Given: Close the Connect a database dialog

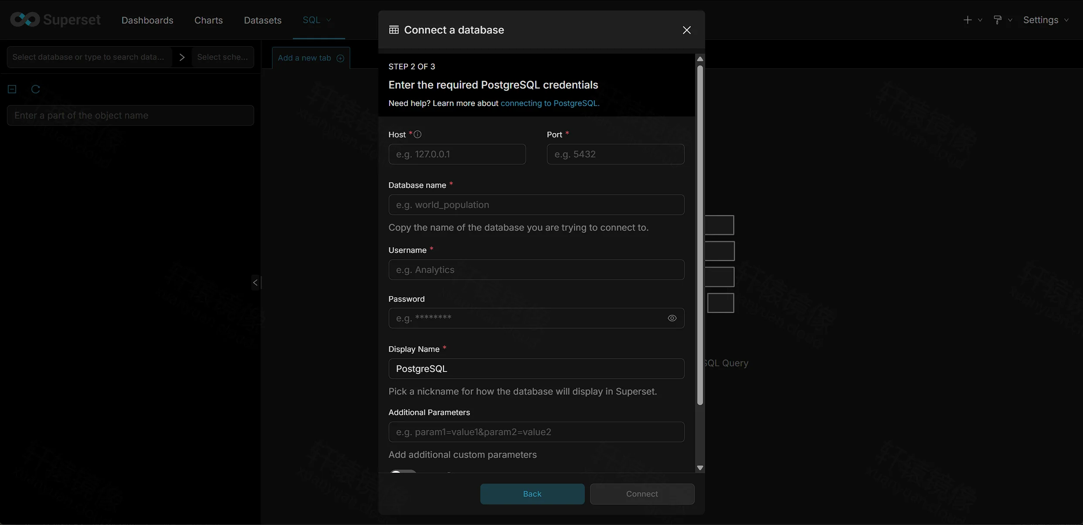Looking at the screenshot, I should (687, 30).
